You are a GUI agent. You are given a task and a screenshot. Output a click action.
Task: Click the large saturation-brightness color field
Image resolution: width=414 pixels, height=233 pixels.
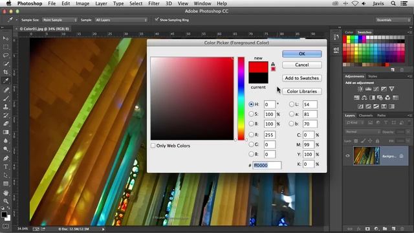[x=192, y=98]
